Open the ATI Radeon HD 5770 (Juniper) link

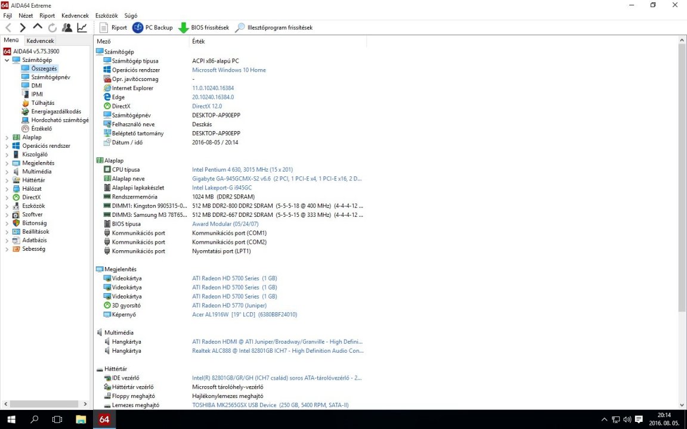(x=229, y=306)
